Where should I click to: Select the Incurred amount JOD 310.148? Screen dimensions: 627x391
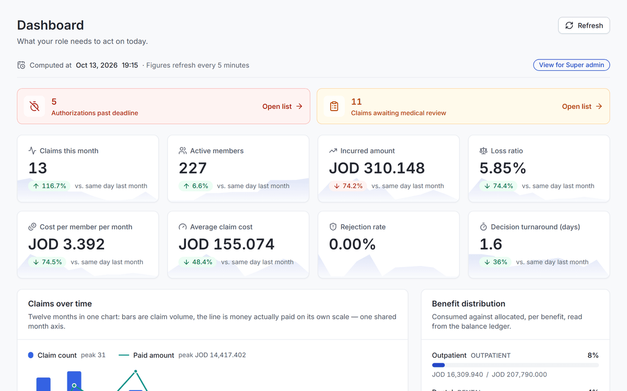point(377,168)
